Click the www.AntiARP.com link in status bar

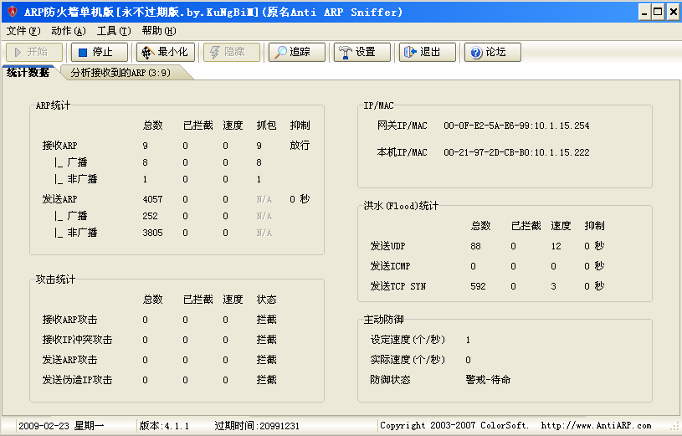click(596, 426)
